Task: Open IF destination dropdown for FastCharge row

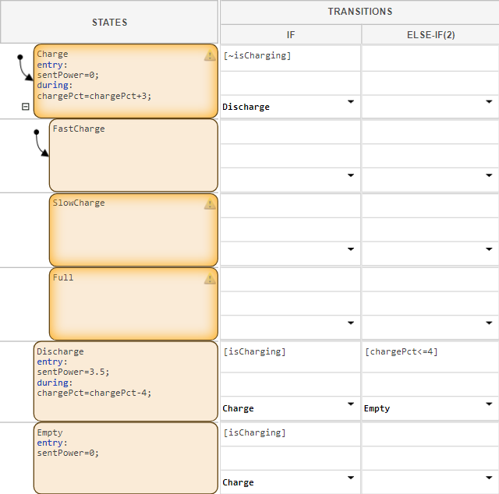Action: 350,175
